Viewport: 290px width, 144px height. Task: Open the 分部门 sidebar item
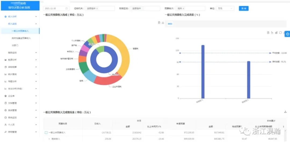tap(15, 46)
